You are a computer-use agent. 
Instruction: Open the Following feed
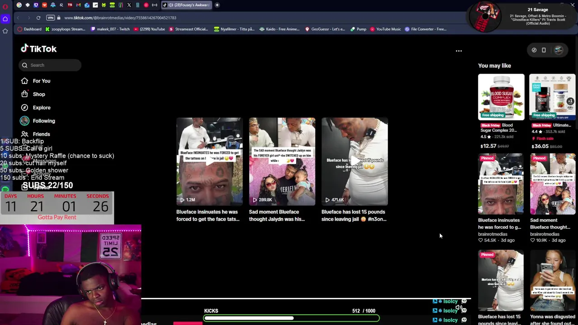pos(44,121)
